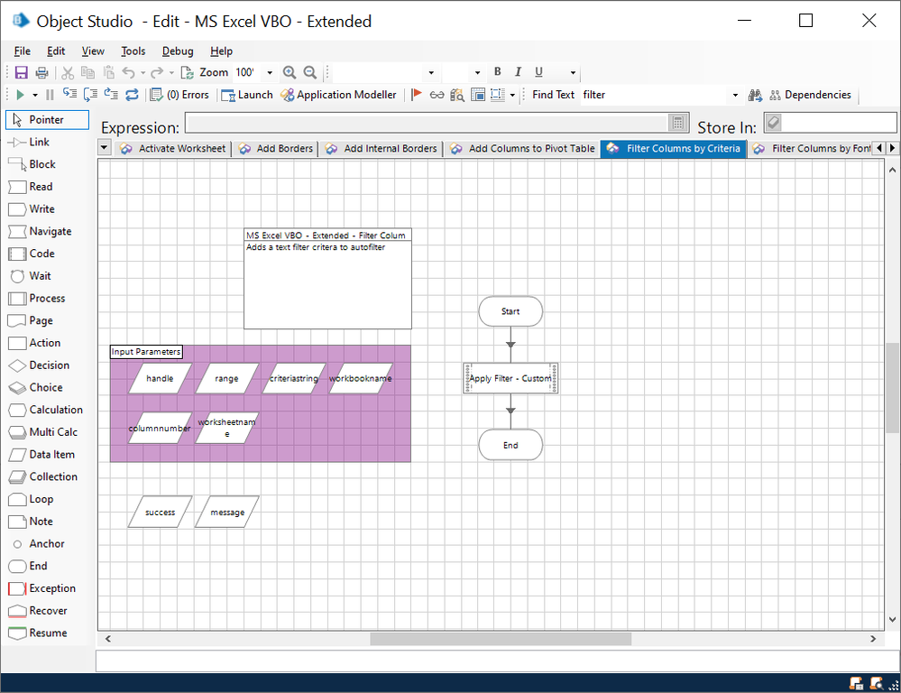Image resolution: width=901 pixels, height=693 pixels.
Task: Click the green Go play icon
Action: coord(21,95)
